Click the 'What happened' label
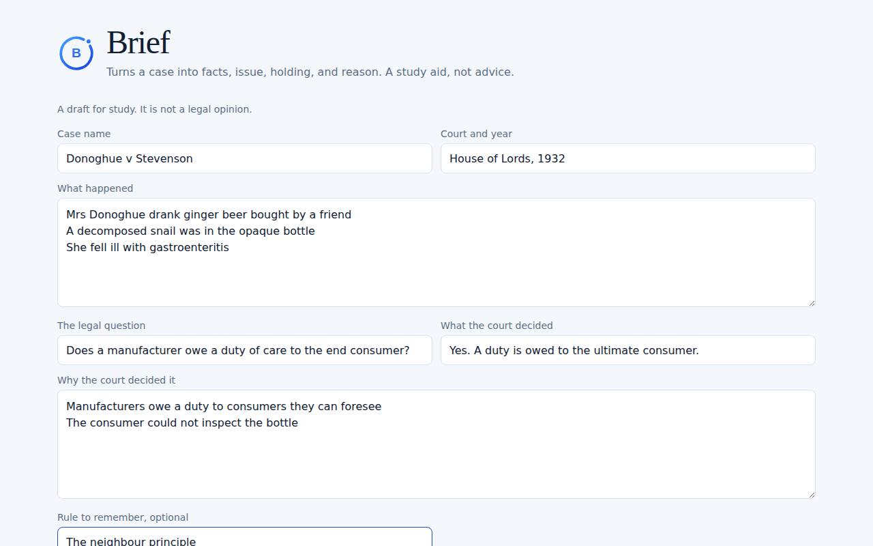 pos(95,188)
